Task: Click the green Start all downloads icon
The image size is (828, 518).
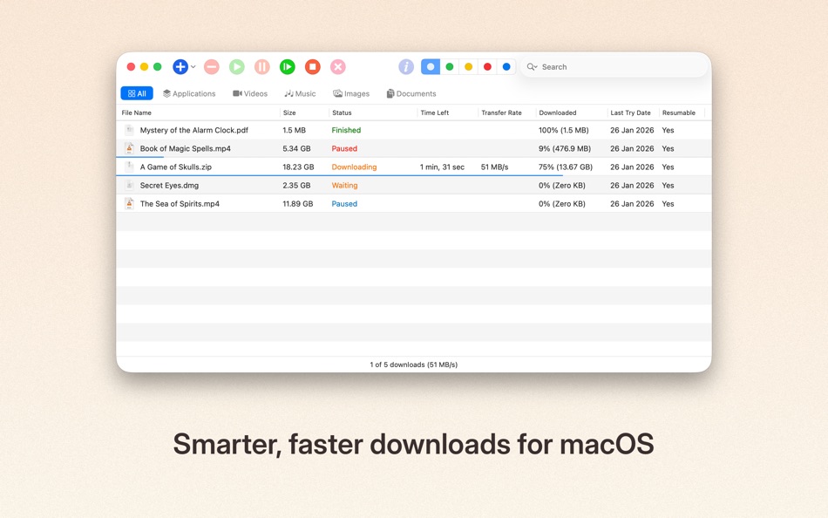Action: (288, 66)
